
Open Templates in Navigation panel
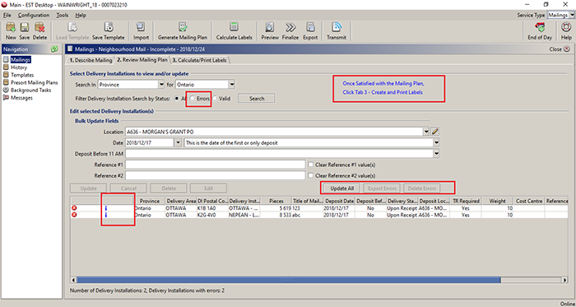[22, 75]
